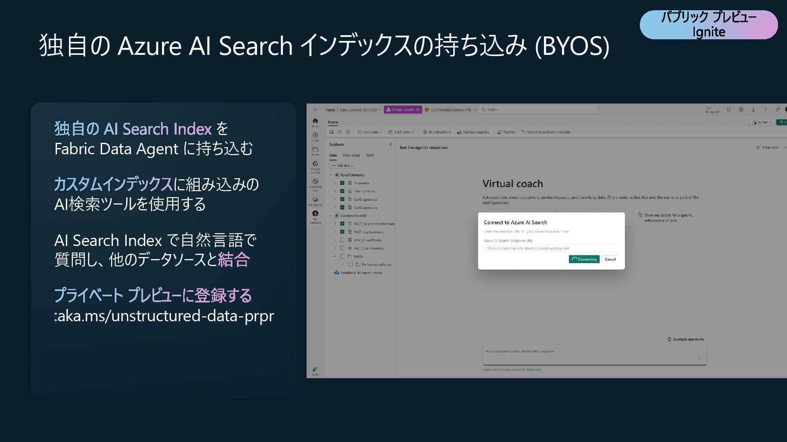Image resolution: width=787 pixels, height=442 pixels.
Task: Open the Workspaces sidebar icon
Action: pyautogui.click(x=315, y=200)
